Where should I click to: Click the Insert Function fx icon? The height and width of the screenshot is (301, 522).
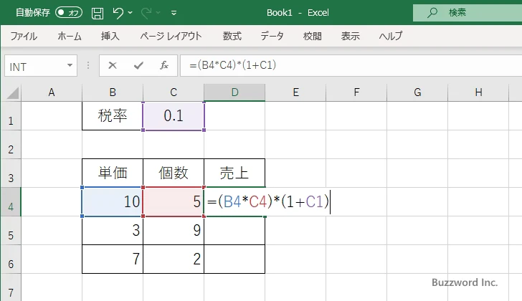click(164, 65)
